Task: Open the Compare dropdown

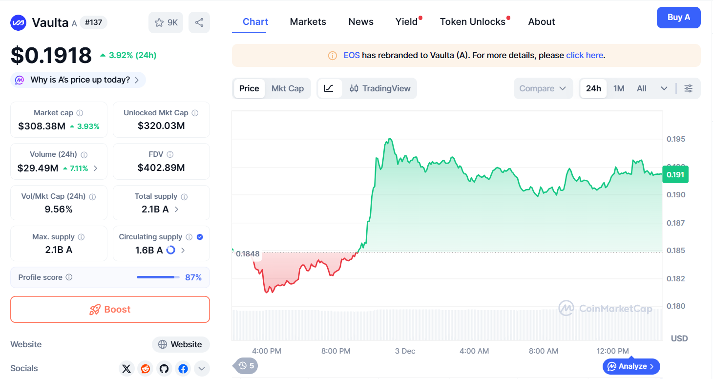Action: [543, 88]
